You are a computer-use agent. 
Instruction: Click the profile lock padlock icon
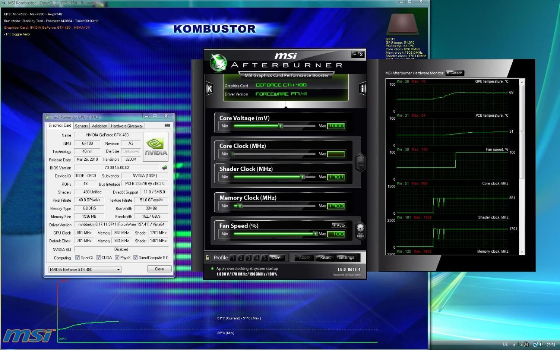click(207, 257)
